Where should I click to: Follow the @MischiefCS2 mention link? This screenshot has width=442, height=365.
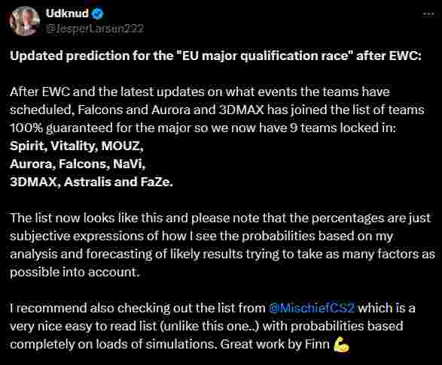coord(312,308)
